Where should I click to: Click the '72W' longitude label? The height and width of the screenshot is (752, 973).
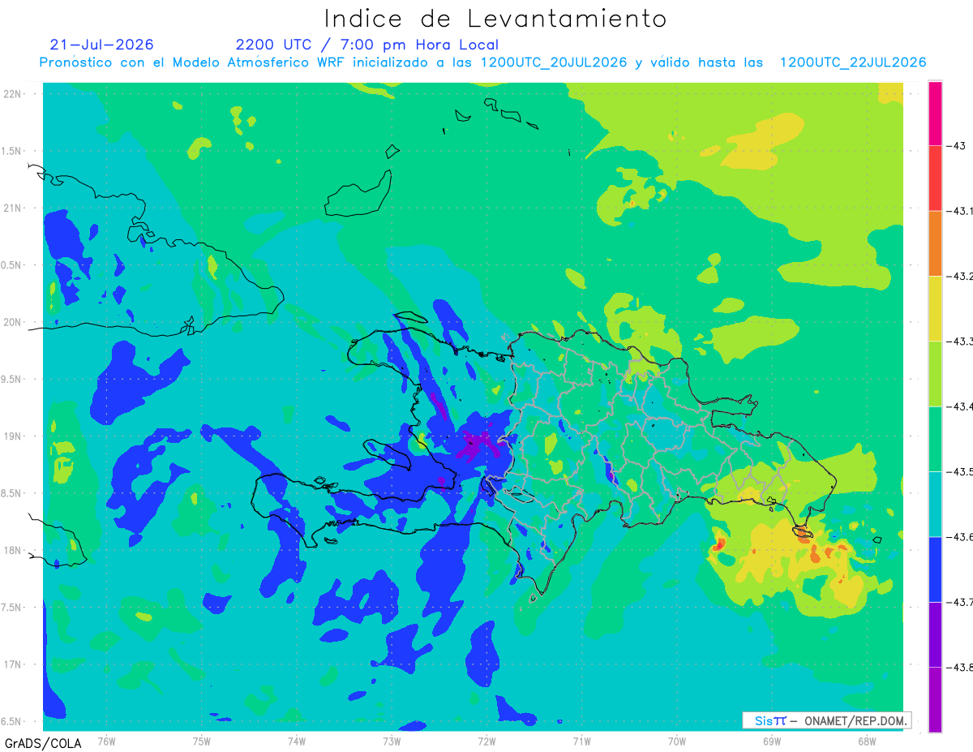click(x=487, y=741)
